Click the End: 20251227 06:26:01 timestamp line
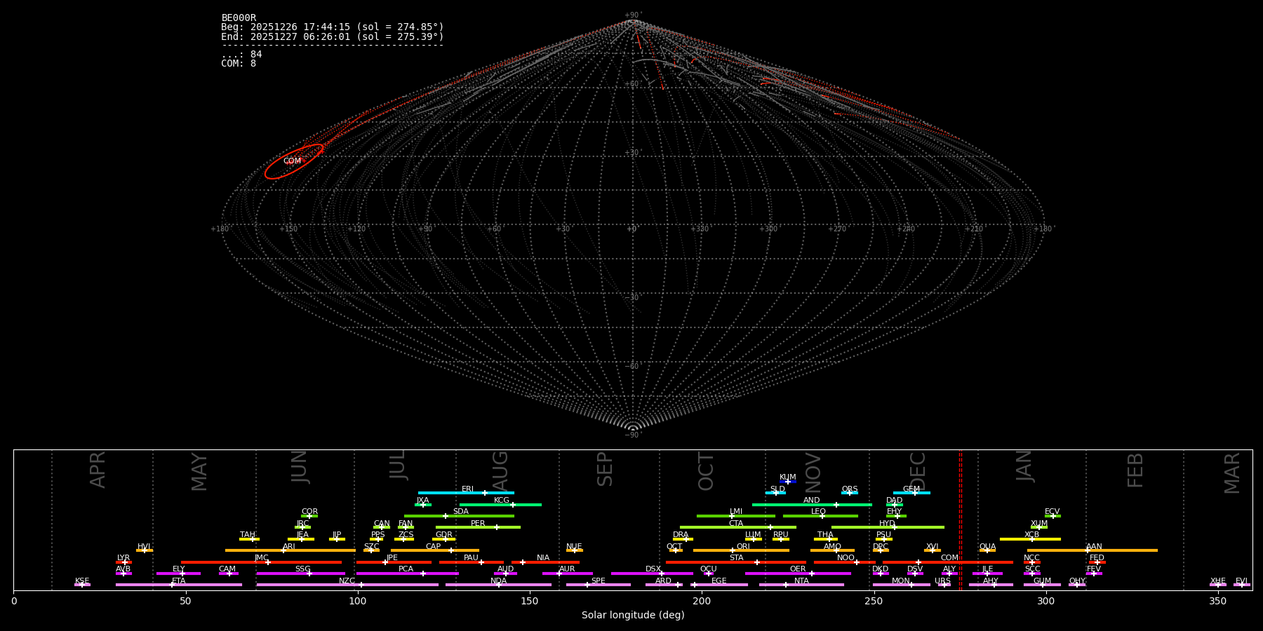 pyautogui.click(x=333, y=36)
